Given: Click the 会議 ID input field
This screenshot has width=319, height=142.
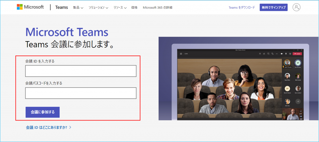Looking at the screenshot, I should coord(81,71).
